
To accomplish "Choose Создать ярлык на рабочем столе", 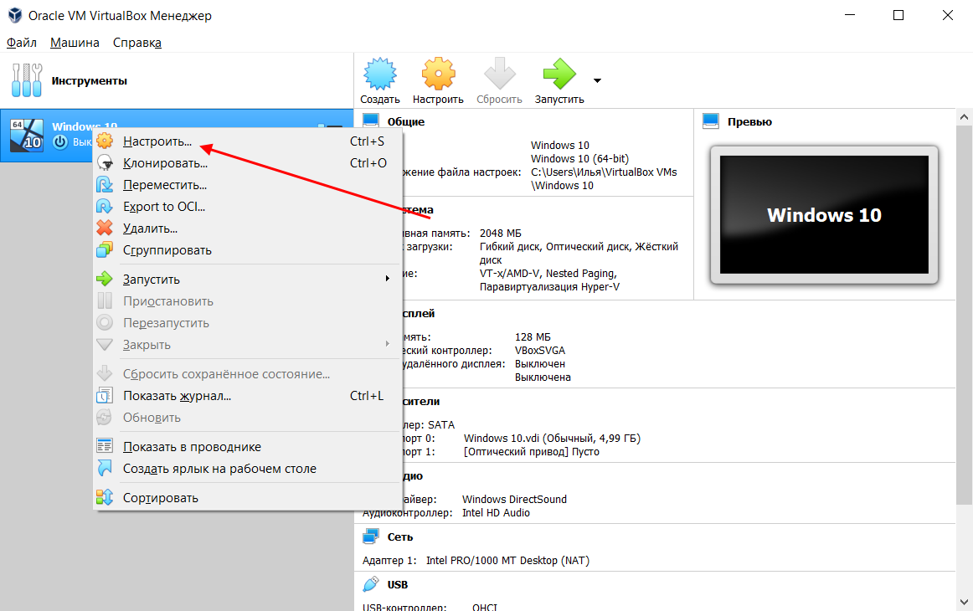I will click(x=219, y=469).
